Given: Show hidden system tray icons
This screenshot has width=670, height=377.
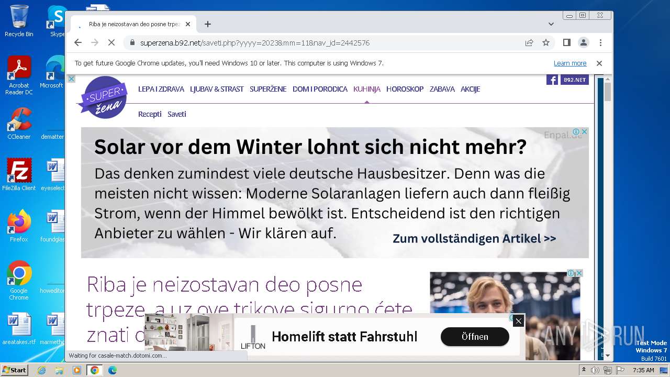Looking at the screenshot, I should (584, 370).
